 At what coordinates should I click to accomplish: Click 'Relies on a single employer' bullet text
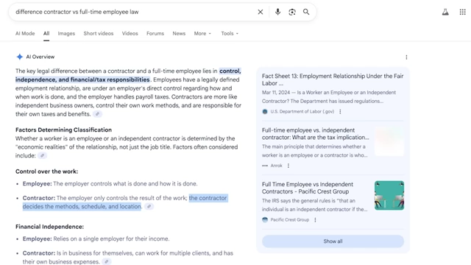[x=111, y=239]
